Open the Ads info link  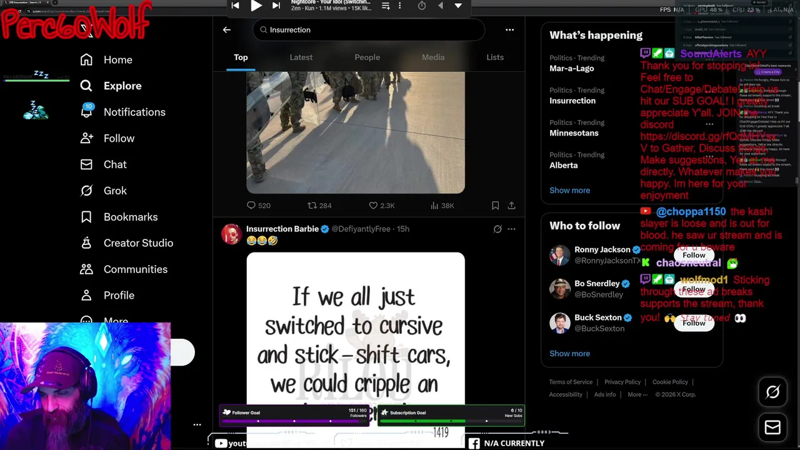coord(605,394)
